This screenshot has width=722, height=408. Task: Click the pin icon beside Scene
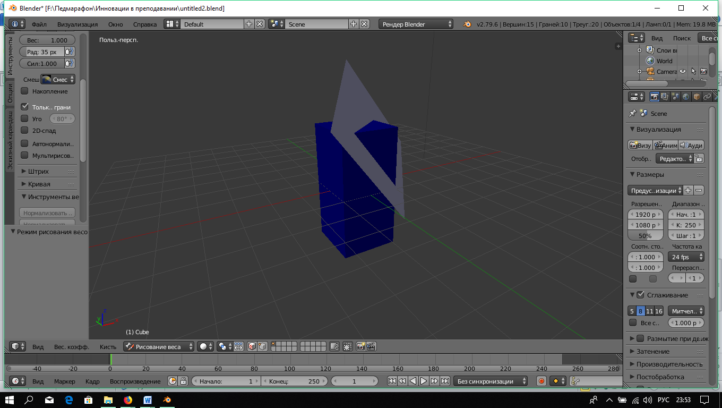tap(632, 113)
